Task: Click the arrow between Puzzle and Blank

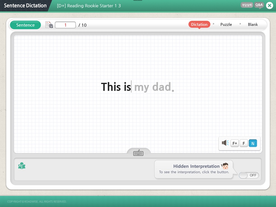Action: pyautogui.click(x=240, y=23)
